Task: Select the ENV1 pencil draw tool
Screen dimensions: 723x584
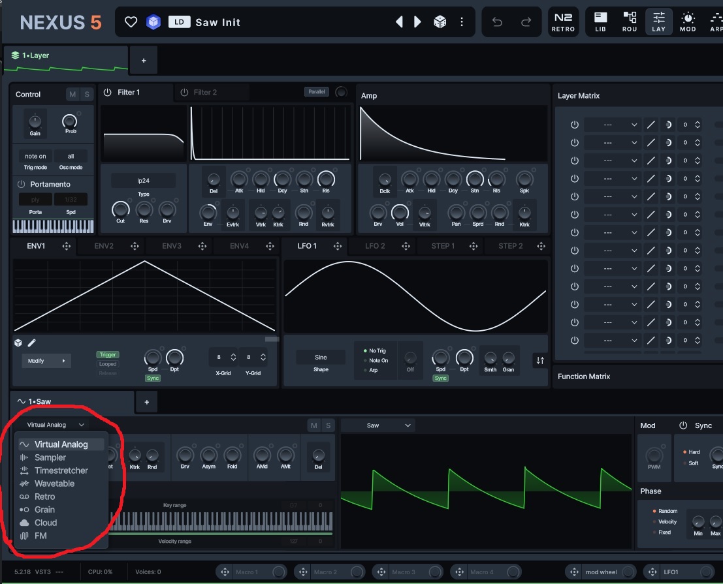Action: click(32, 343)
